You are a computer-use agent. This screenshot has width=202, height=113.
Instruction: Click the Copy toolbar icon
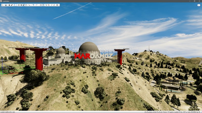pos(52,5)
